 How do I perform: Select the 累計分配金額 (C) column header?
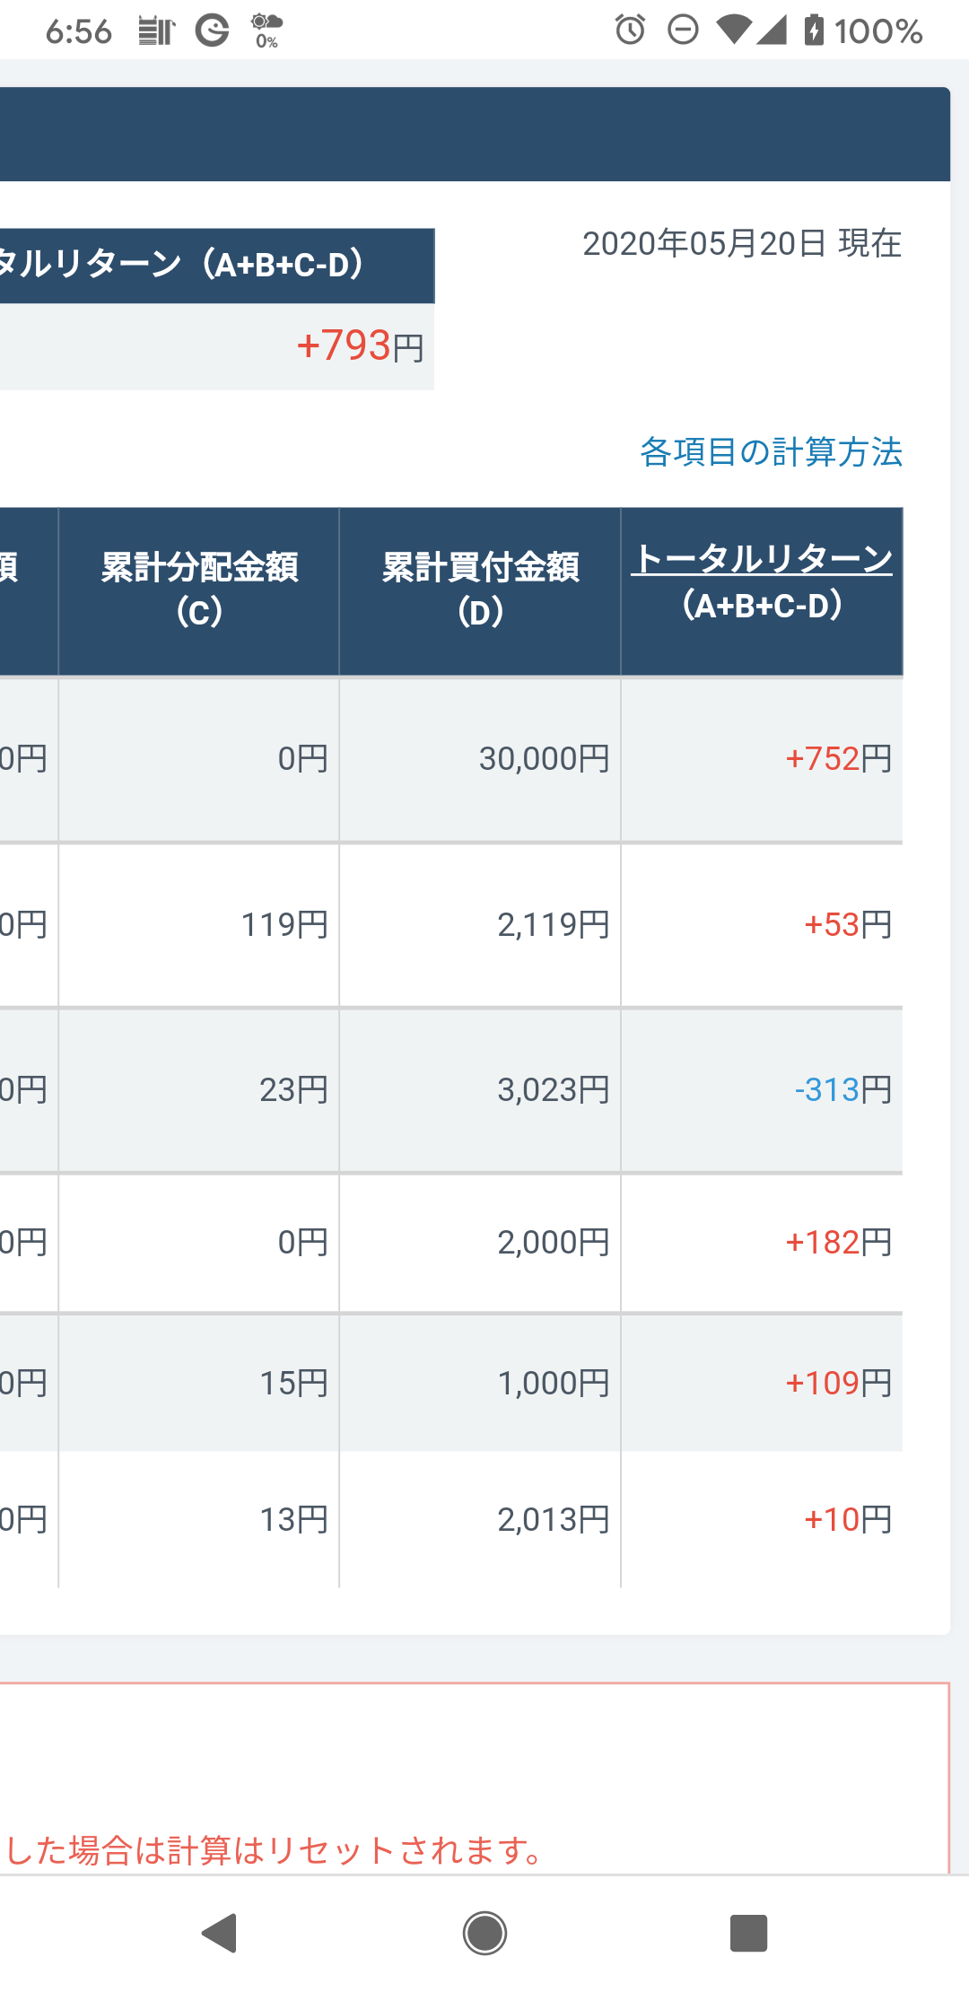[x=199, y=591]
